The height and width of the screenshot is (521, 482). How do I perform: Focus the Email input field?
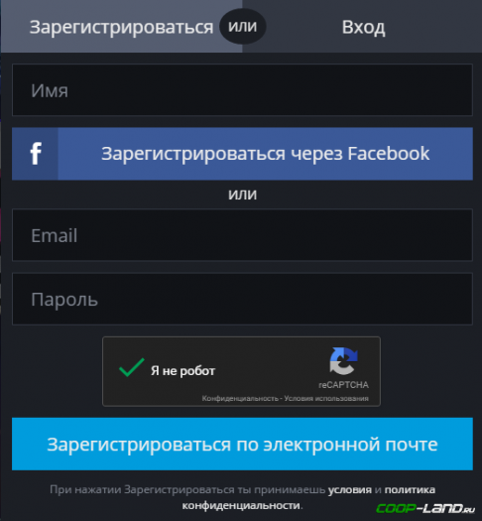(242, 235)
